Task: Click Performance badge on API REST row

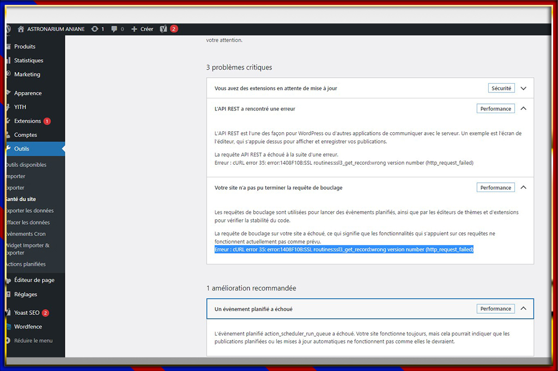Action: 495,109
